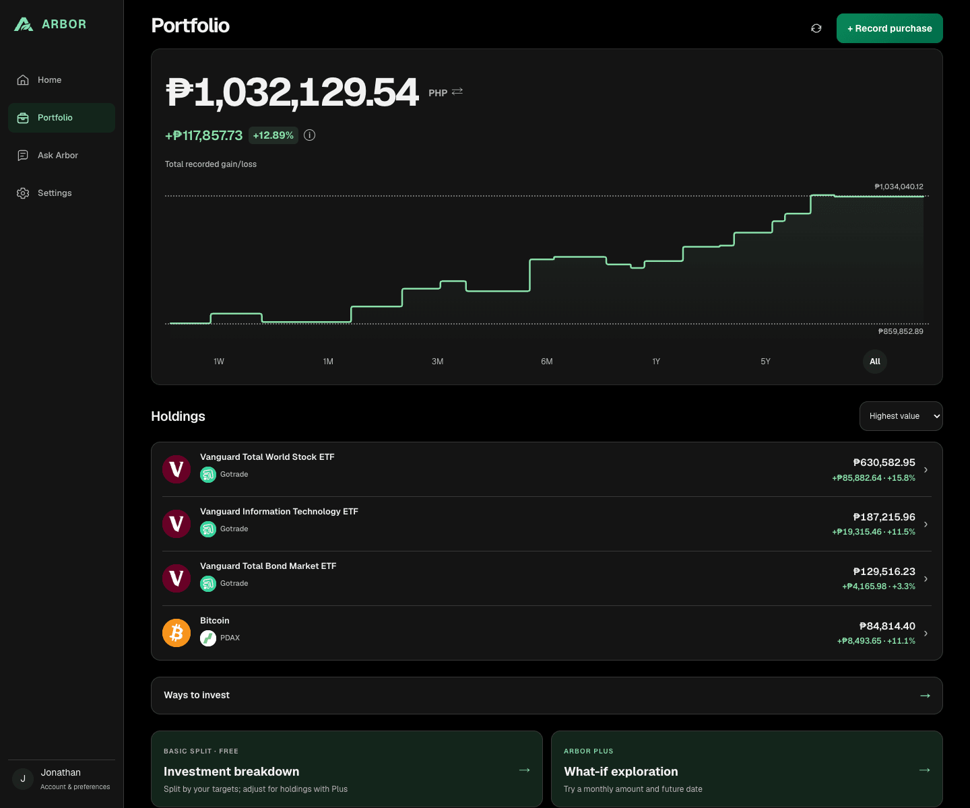This screenshot has height=808, width=970.
Task: Refresh portfolio with the sync icon
Action: point(816,28)
